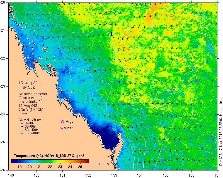The height and width of the screenshot is (178, 223).
Task: Click the red 150-300m legend arrow
Action: tap(22, 133)
